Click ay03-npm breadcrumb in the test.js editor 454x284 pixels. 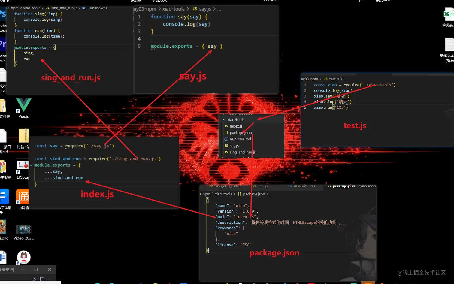(x=310, y=79)
